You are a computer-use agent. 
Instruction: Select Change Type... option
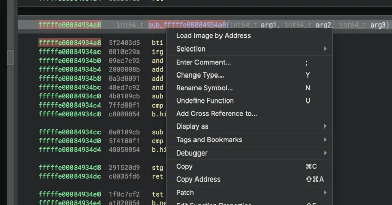[x=200, y=75]
